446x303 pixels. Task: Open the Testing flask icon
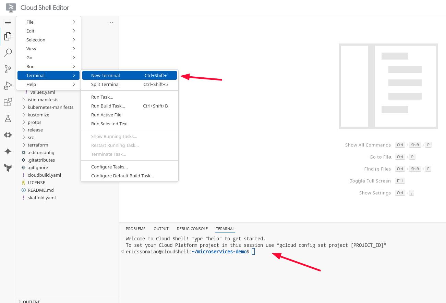point(8,118)
